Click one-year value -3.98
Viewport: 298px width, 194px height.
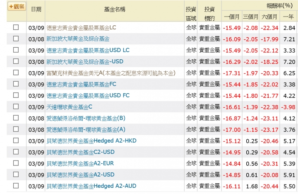pyautogui.click(x=288, y=107)
